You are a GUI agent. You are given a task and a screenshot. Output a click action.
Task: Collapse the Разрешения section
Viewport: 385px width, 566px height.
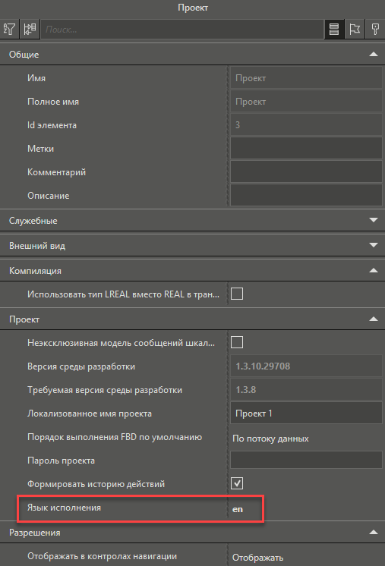[x=374, y=532]
